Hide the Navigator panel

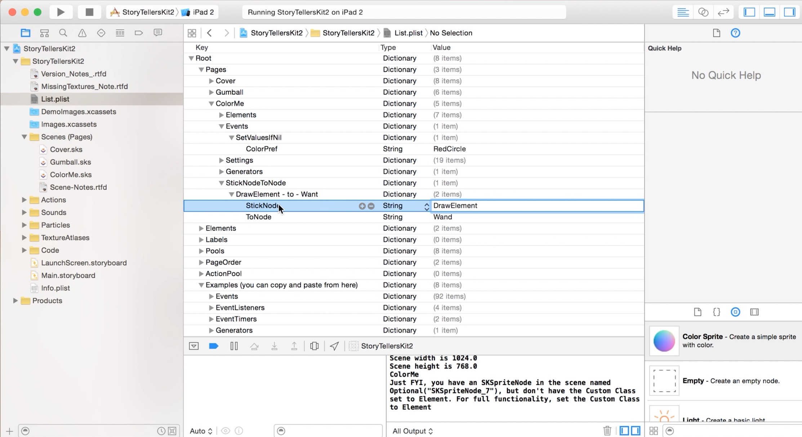749,12
